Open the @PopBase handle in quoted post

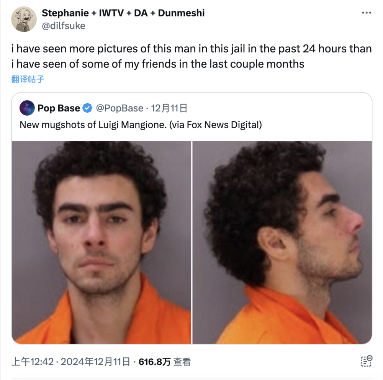(119, 108)
